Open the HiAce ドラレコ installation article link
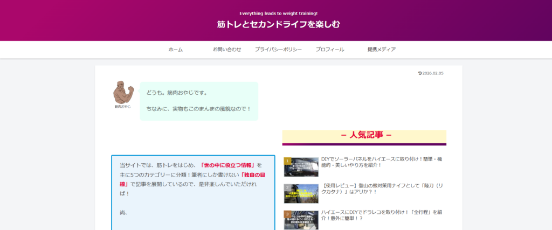 click(382, 215)
